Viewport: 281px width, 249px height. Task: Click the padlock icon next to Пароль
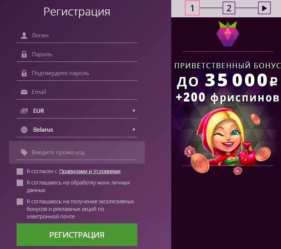tap(24, 54)
